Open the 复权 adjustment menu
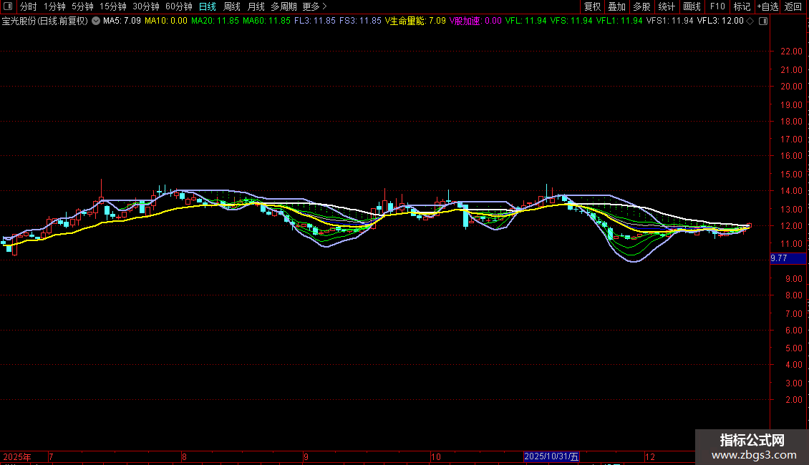809x465 pixels. click(x=592, y=6)
